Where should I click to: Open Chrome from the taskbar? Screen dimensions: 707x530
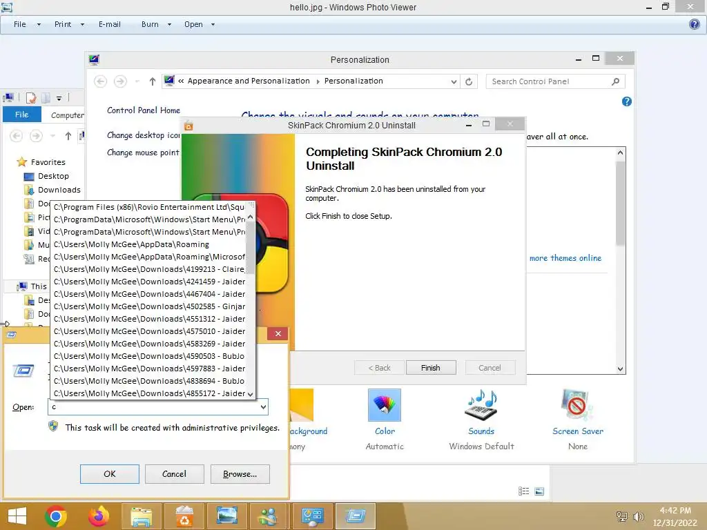coord(56,516)
